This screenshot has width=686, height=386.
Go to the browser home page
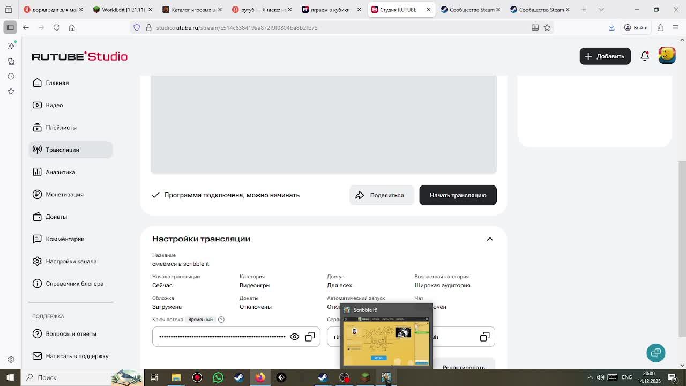point(72,27)
